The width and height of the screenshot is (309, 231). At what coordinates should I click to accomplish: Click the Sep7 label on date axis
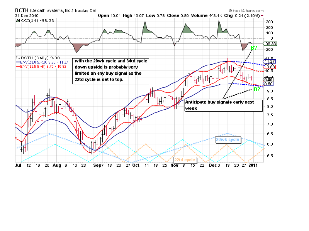pos(98,165)
